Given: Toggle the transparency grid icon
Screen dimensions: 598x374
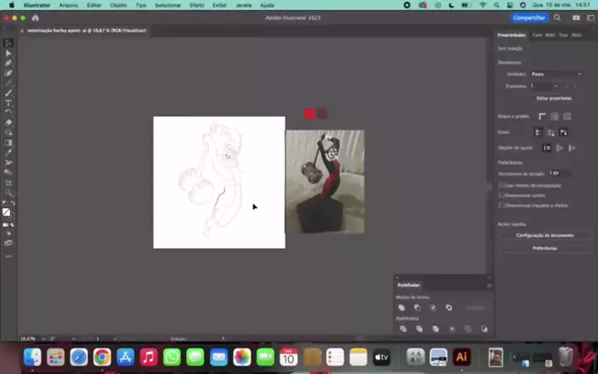Looking at the screenshot, I should point(567,116).
